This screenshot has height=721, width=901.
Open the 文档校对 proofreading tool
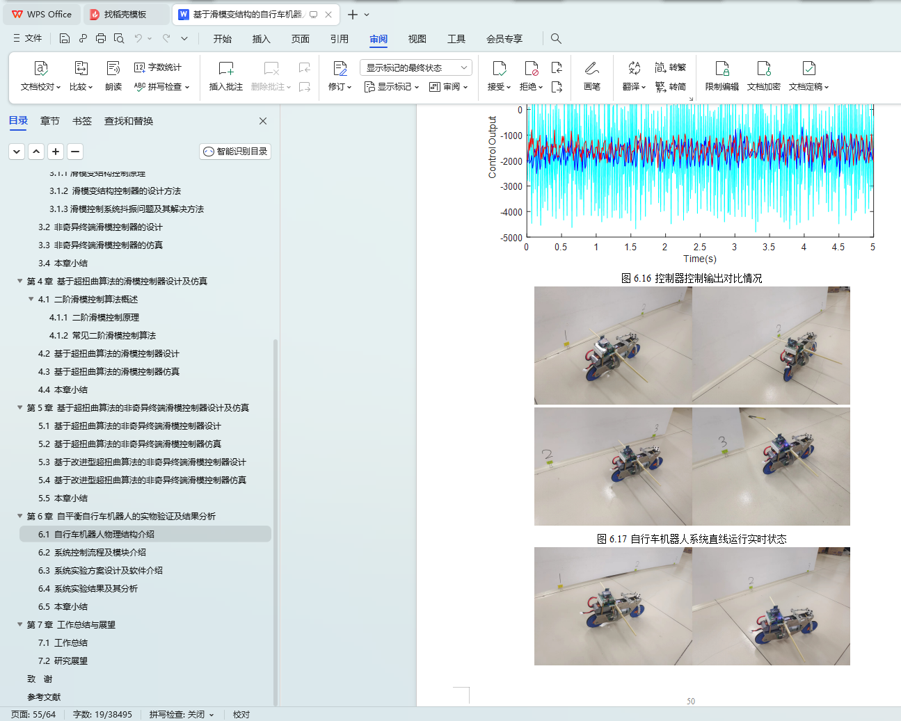(x=40, y=76)
